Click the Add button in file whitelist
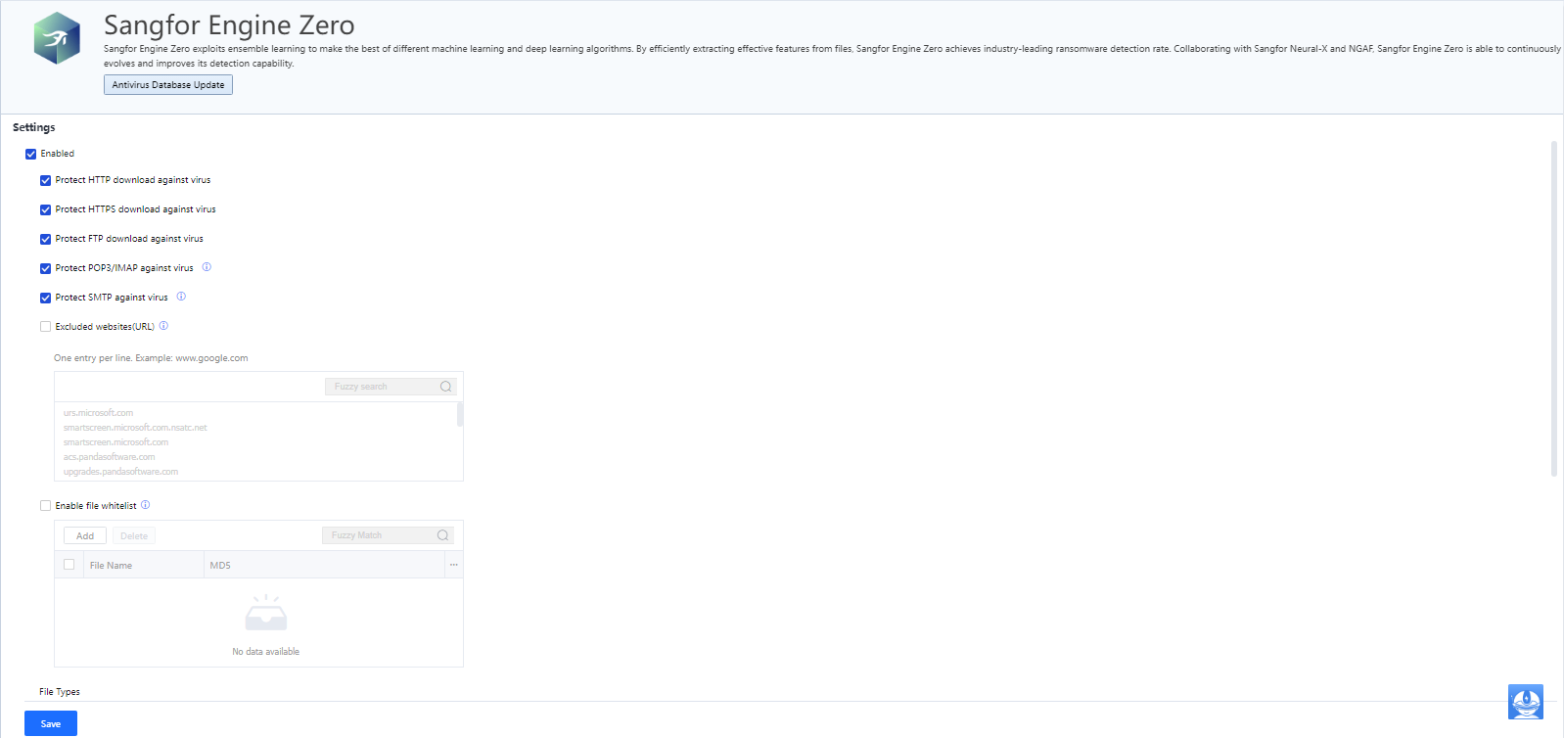The height and width of the screenshot is (738, 1564). tap(85, 536)
